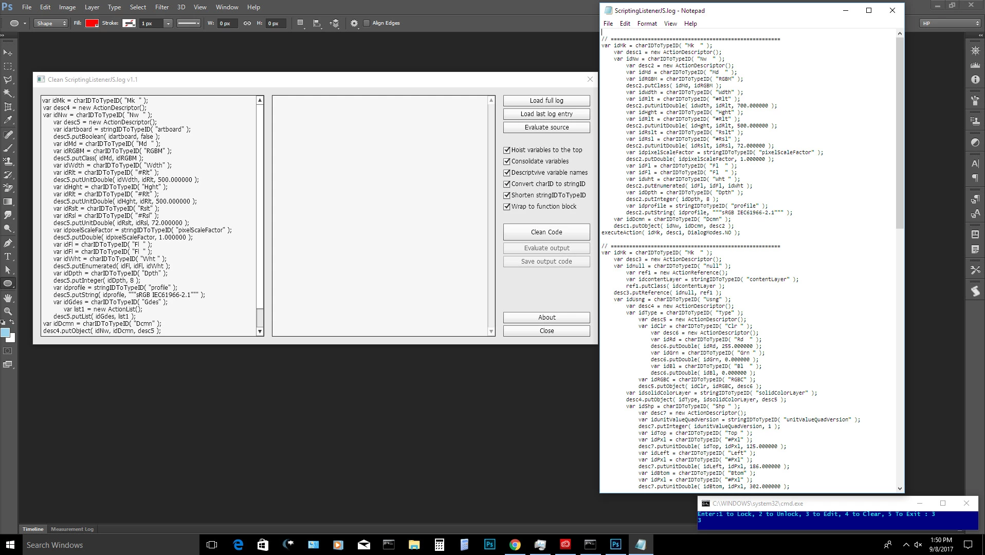Viewport: 985px width, 555px height.
Task: Select the History Brush tool
Action: 8,175
